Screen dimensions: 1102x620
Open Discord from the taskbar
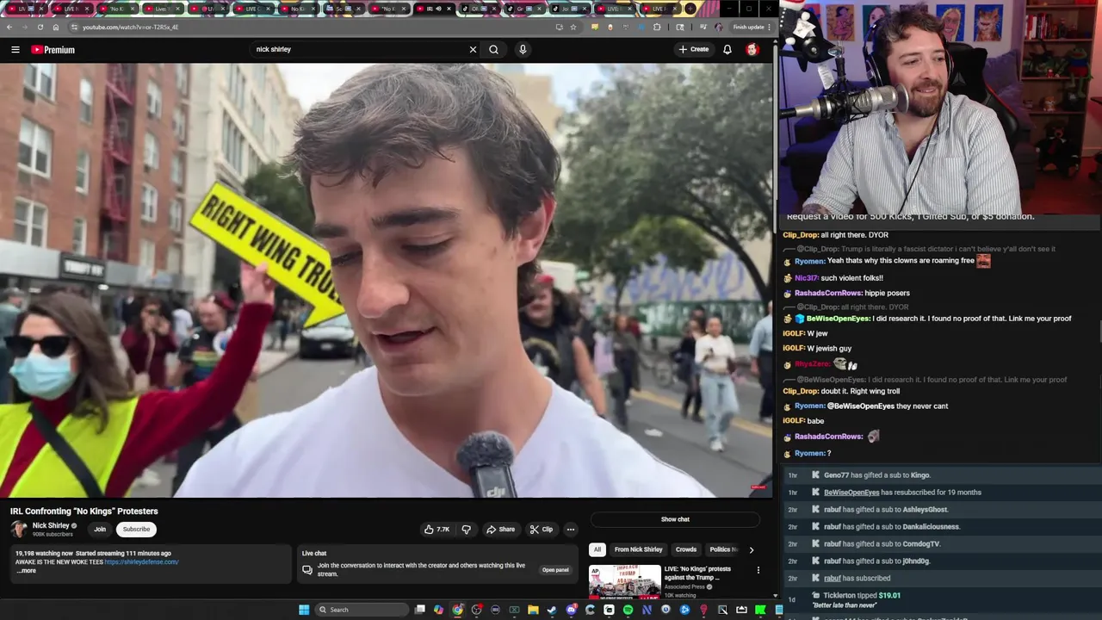click(x=571, y=610)
